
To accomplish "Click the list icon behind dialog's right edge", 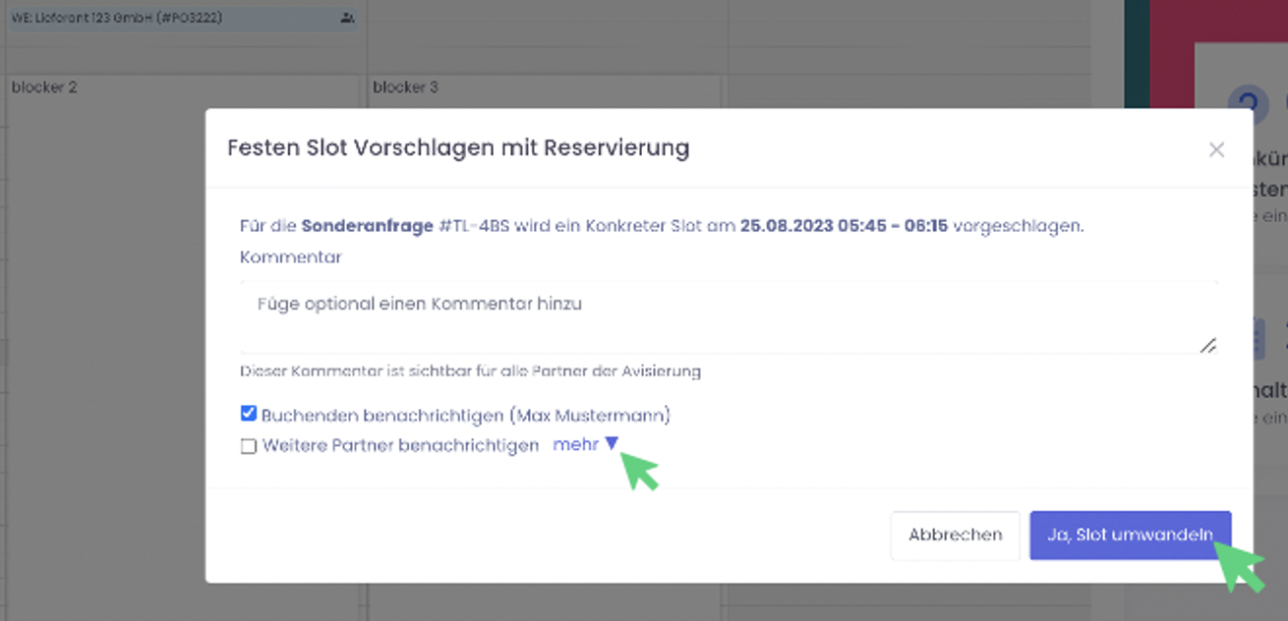I will [1258, 338].
